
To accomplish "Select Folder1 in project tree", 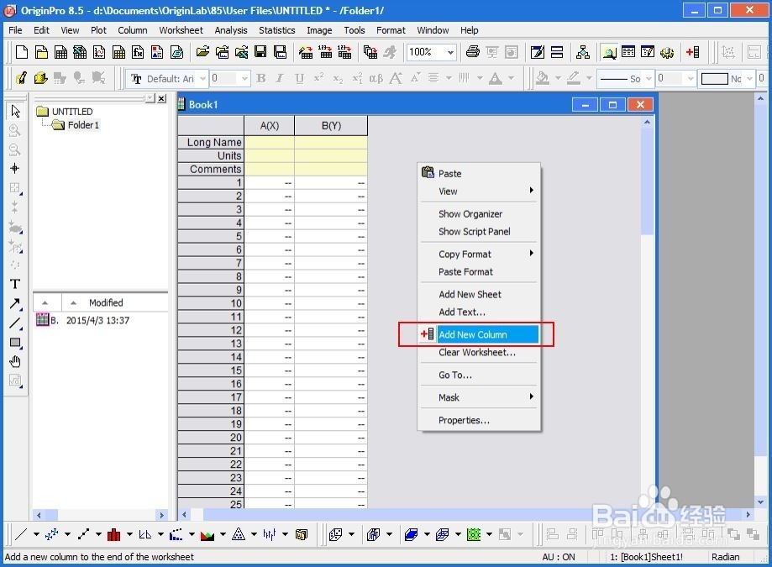I will tap(83, 125).
